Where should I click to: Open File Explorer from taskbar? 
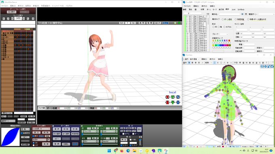click(x=134, y=150)
